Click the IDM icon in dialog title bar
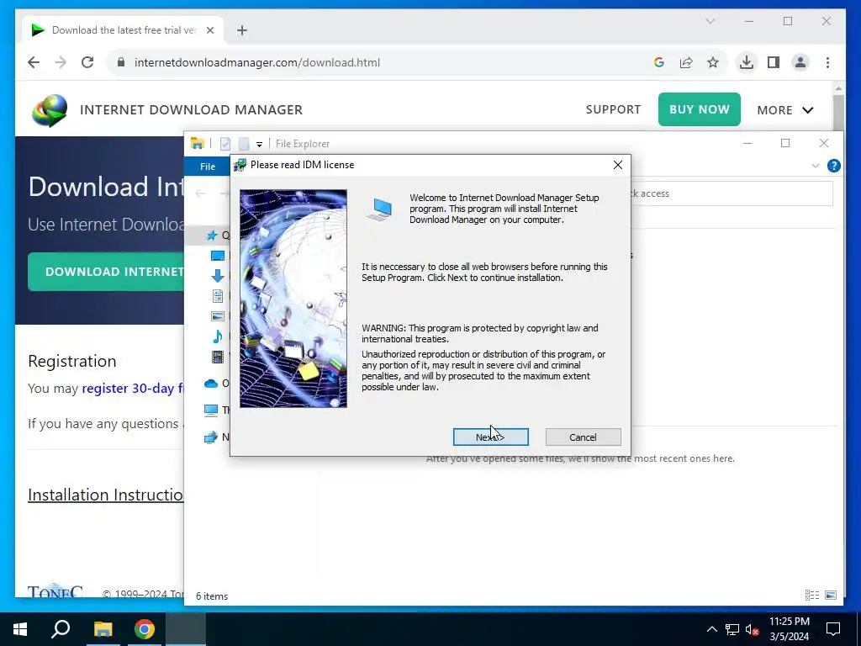The width and height of the screenshot is (861, 646). click(240, 165)
